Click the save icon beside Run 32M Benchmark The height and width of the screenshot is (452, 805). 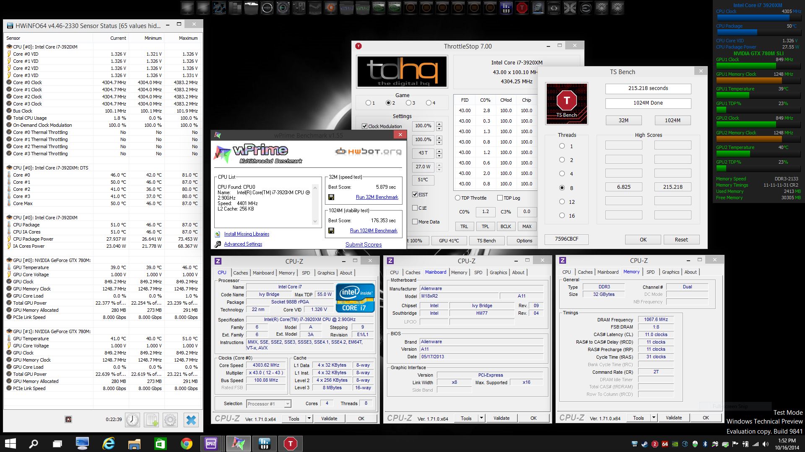pyautogui.click(x=331, y=197)
